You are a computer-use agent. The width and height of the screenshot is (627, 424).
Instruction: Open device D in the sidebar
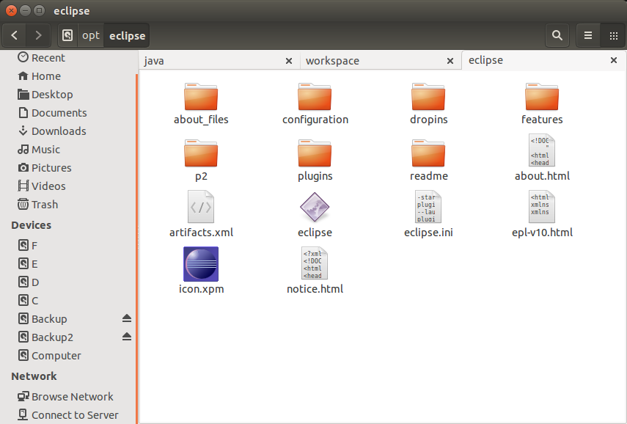pos(69,282)
